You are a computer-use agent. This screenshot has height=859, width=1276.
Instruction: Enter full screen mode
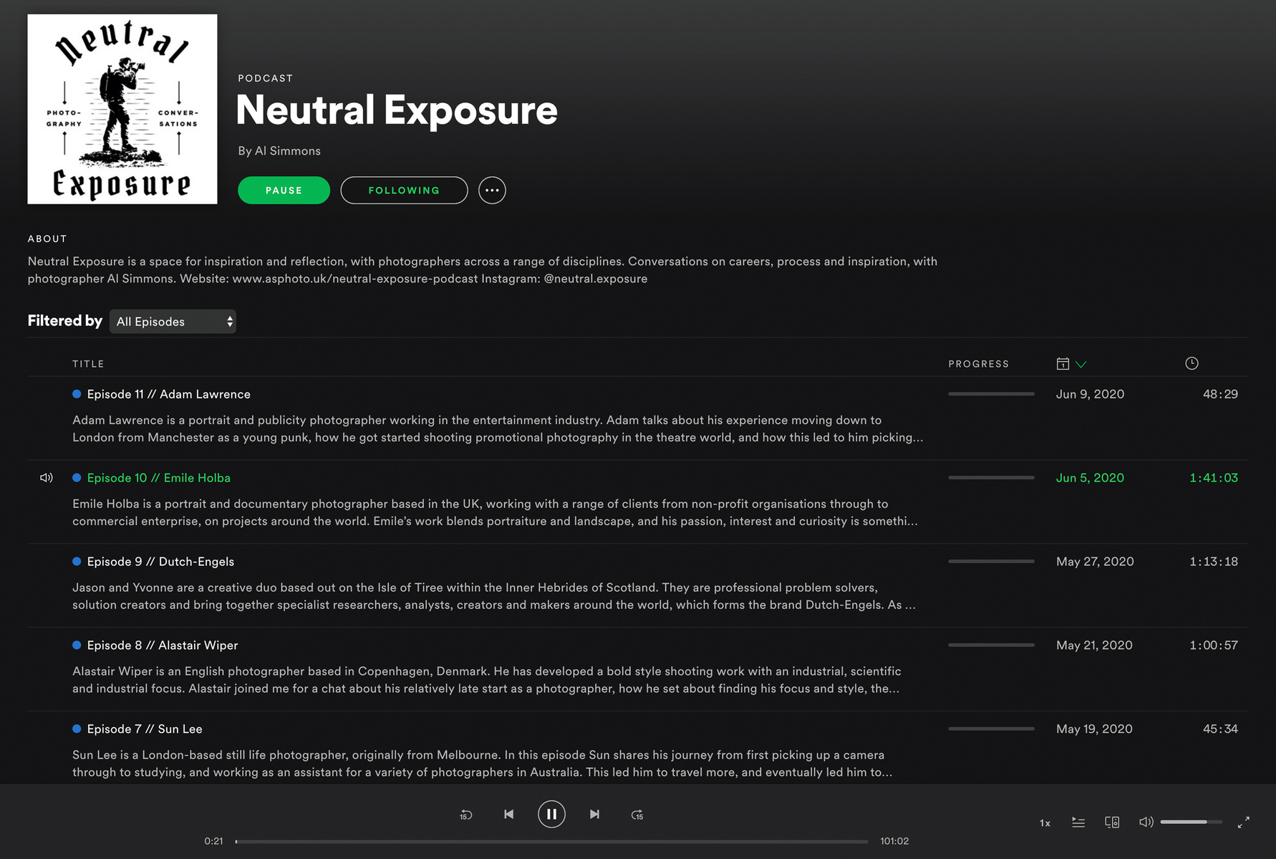click(1244, 822)
